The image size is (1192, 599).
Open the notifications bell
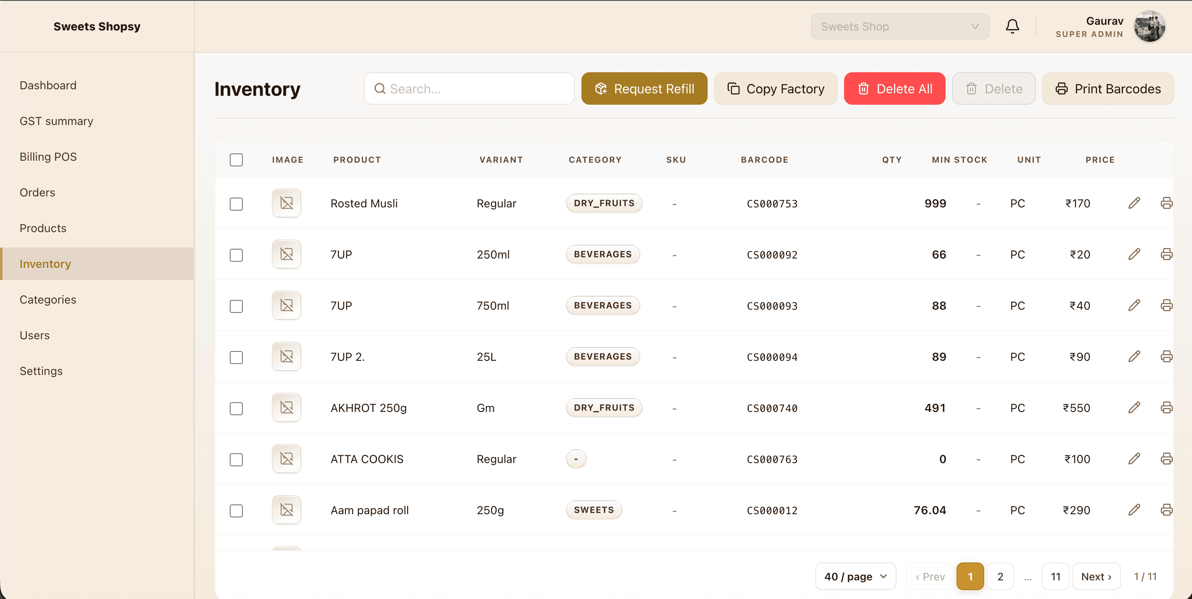(x=1012, y=26)
